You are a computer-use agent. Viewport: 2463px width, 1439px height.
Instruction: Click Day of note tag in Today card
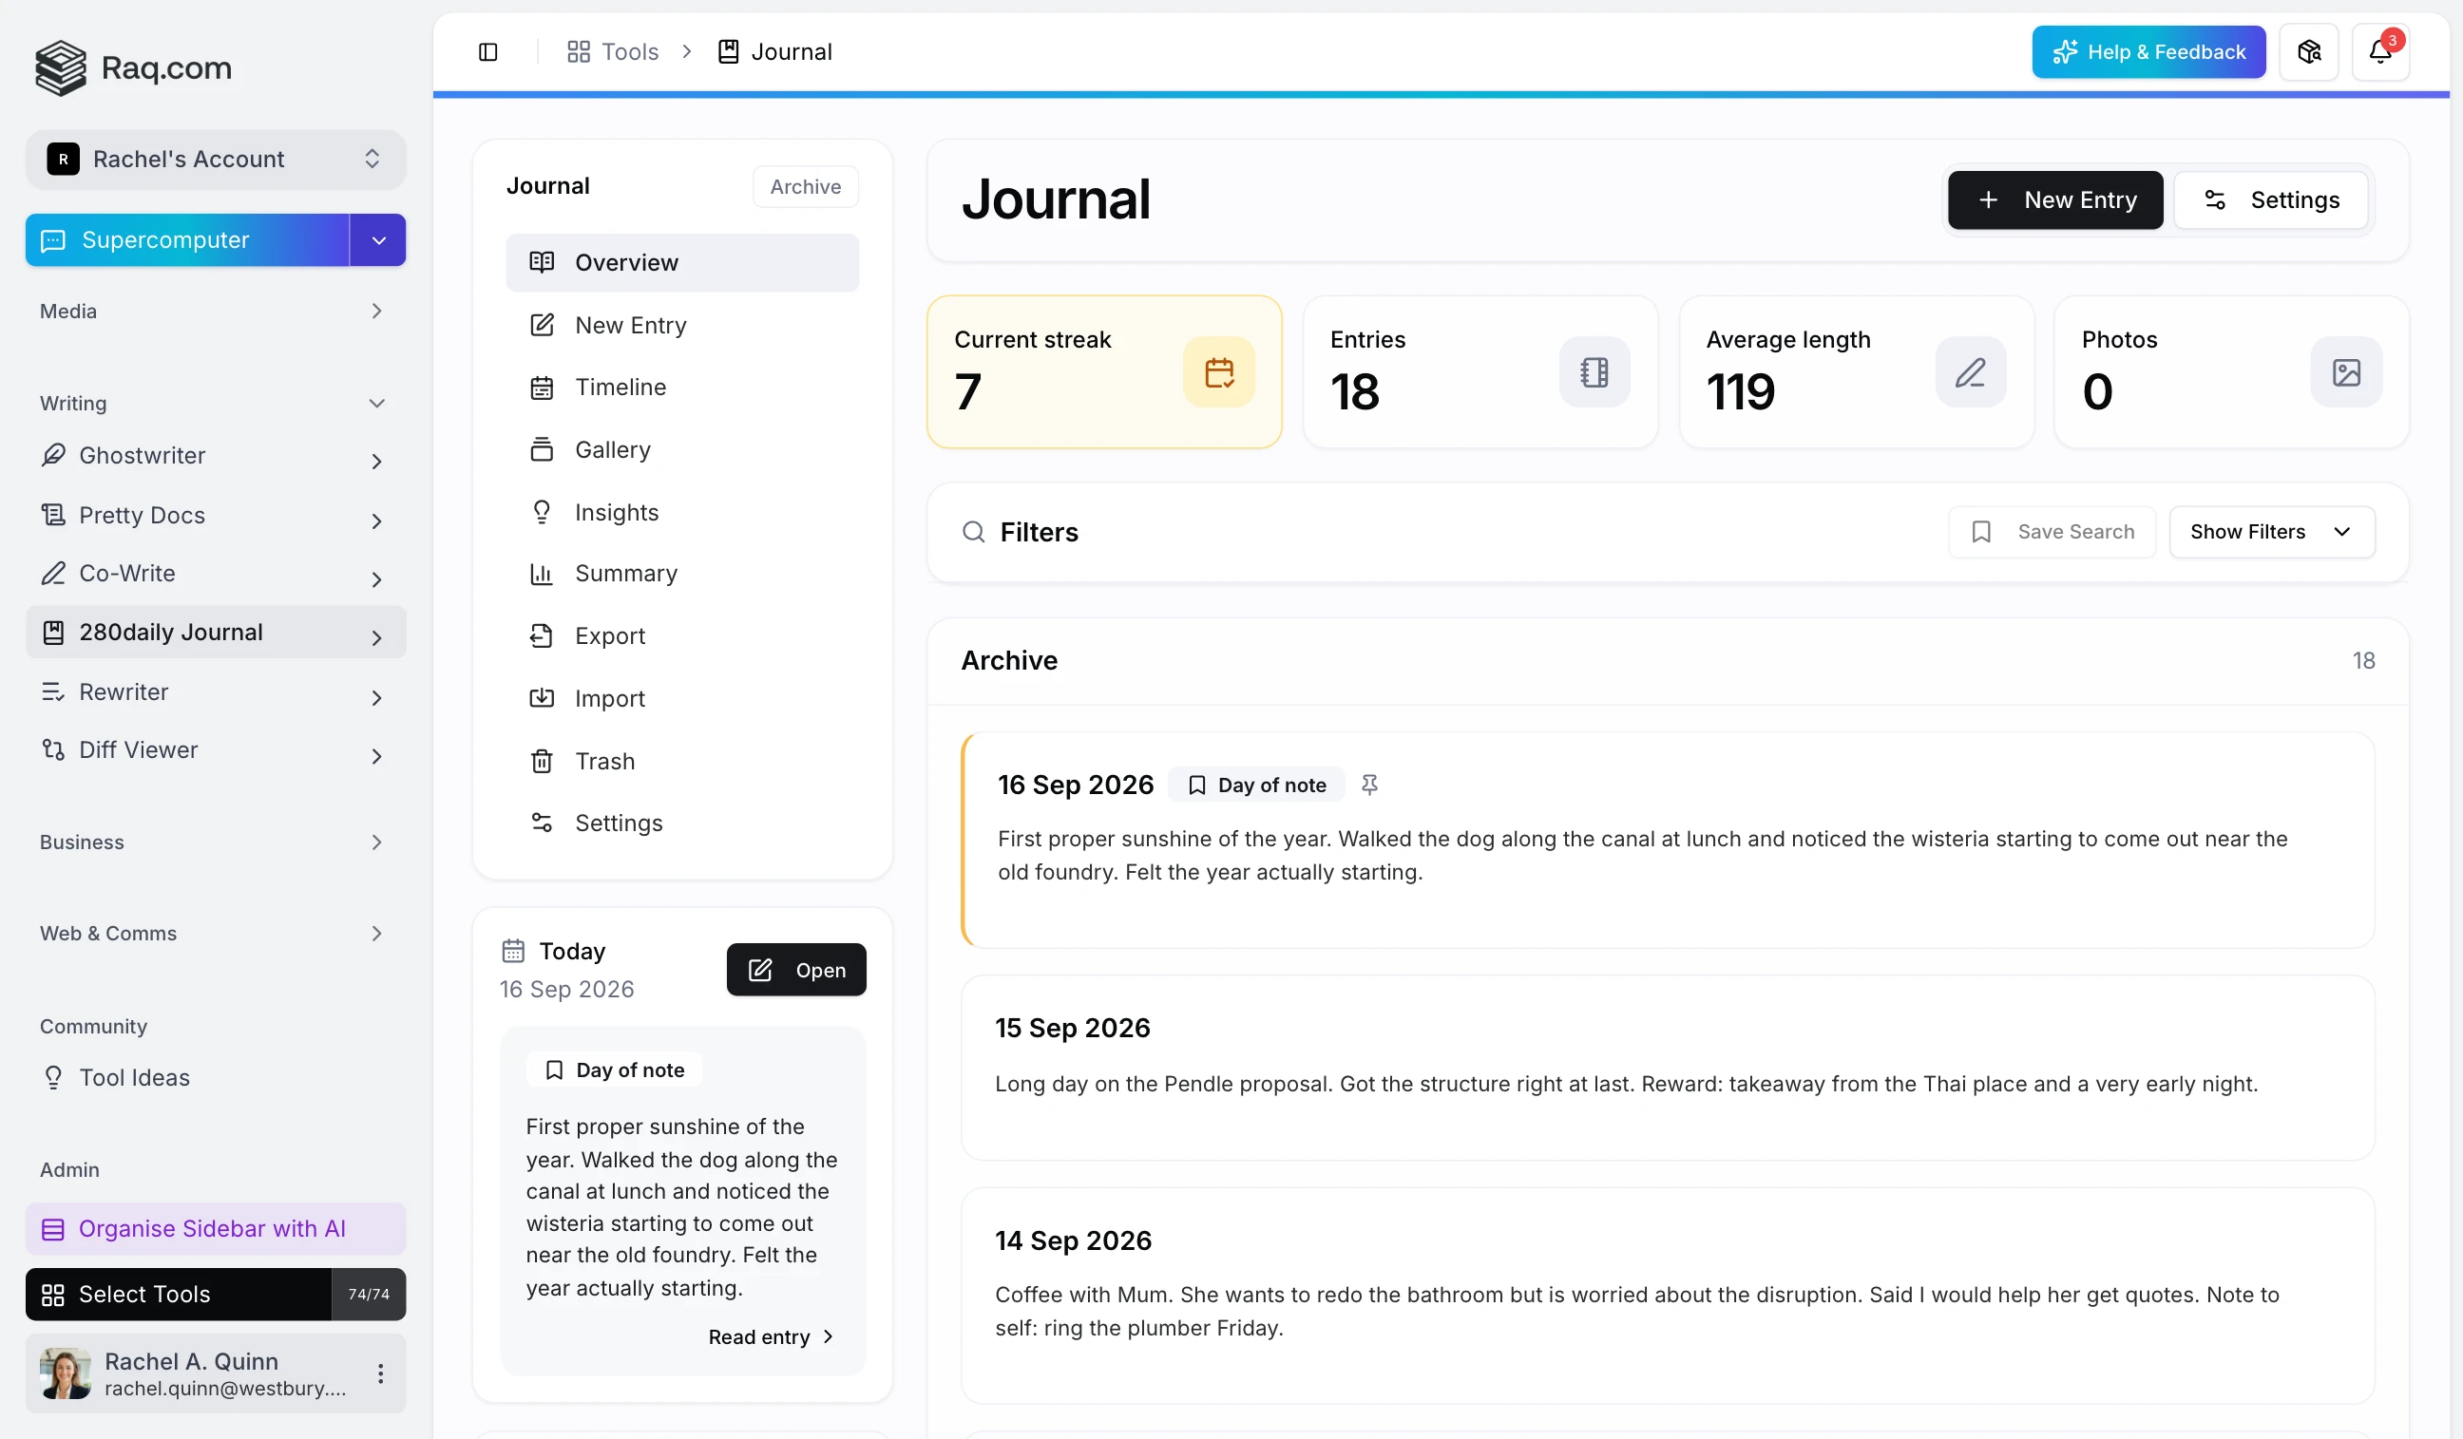pyautogui.click(x=615, y=1070)
